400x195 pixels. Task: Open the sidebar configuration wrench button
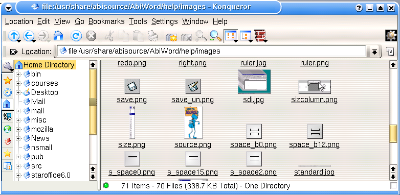7,66
